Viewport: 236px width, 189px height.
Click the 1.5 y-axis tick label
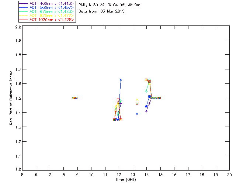pyautogui.click(x=18, y=98)
